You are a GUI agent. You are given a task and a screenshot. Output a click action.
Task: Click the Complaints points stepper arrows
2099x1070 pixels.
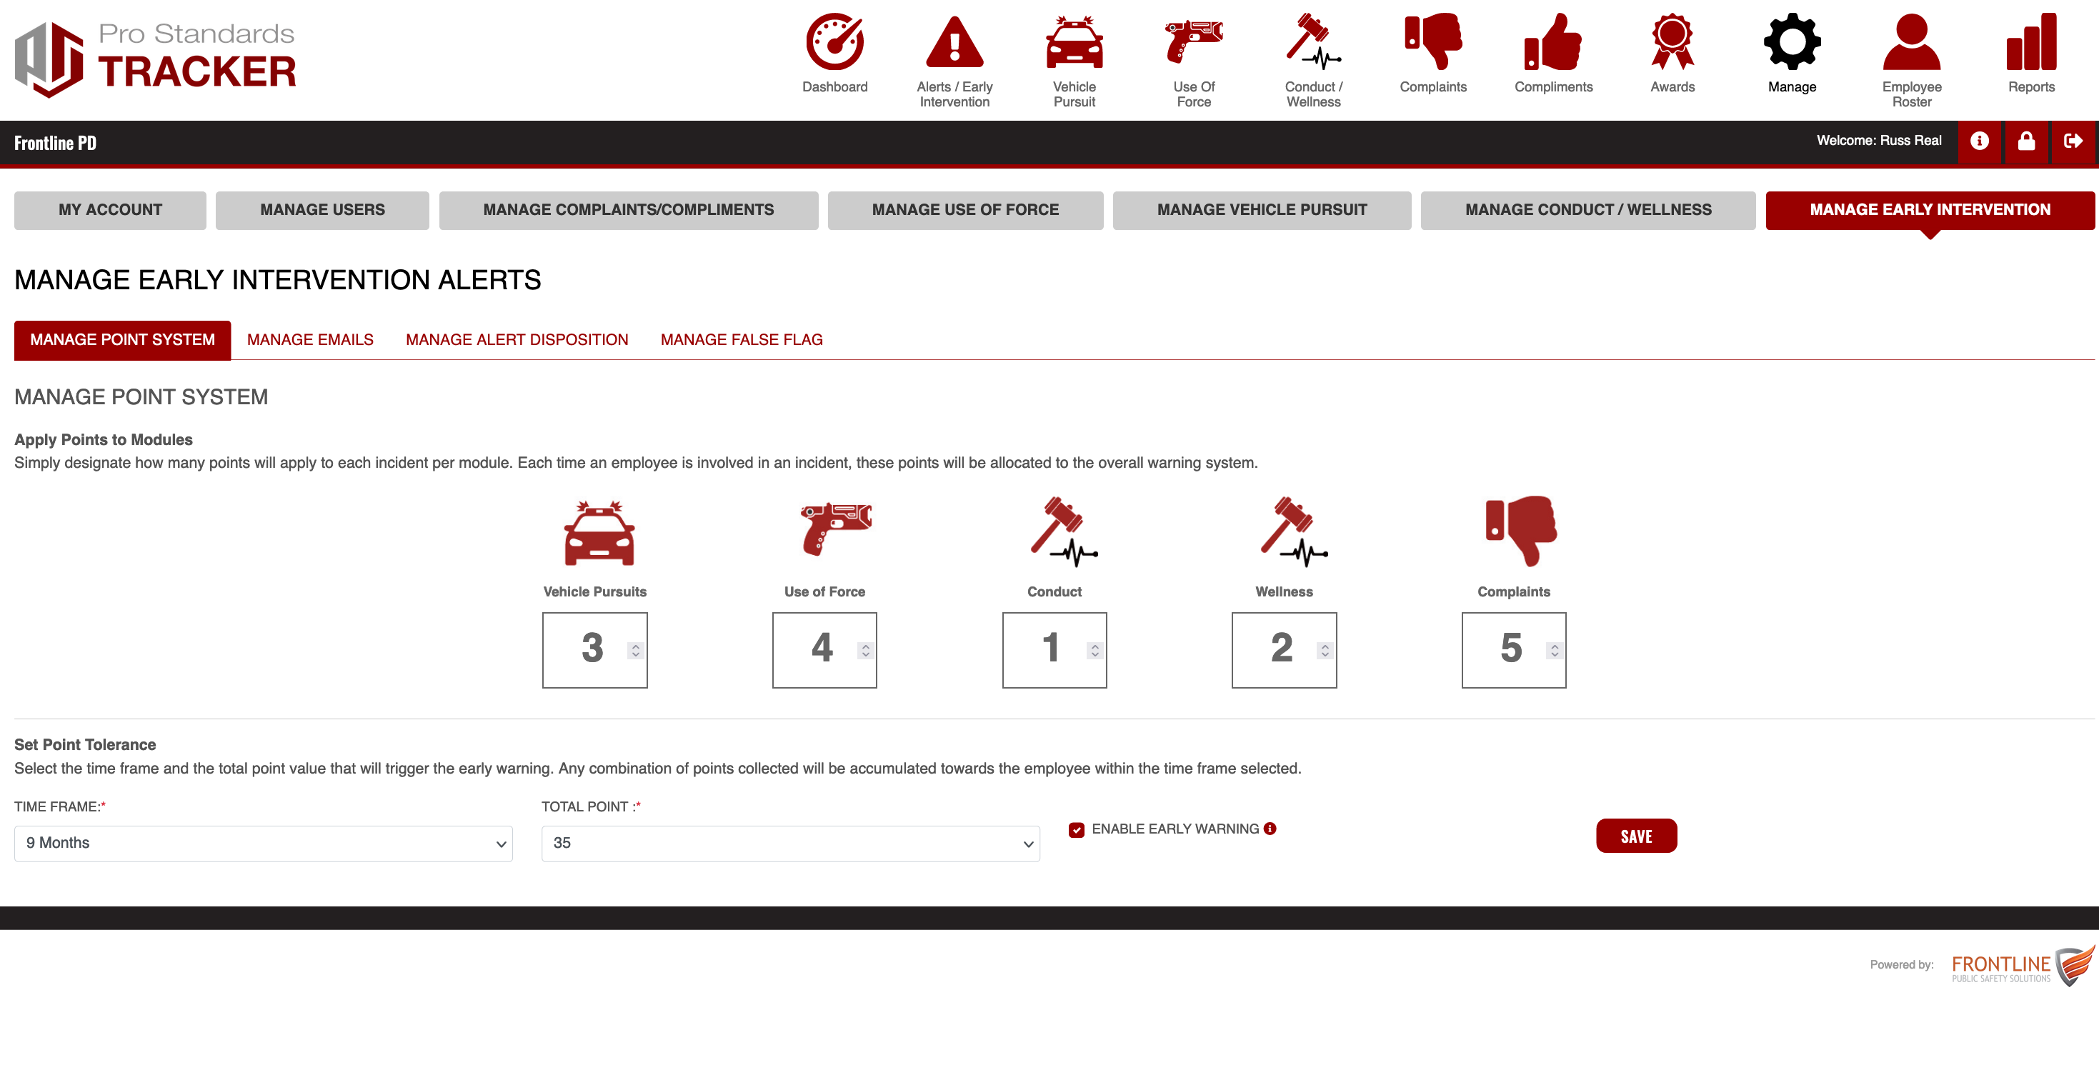pyautogui.click(x=1555, y=650)
